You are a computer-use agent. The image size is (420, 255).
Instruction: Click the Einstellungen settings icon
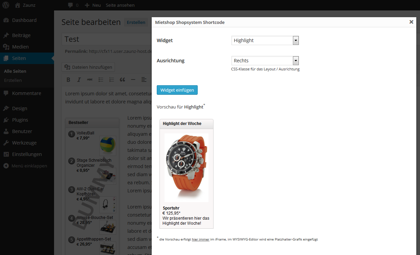pos(6,154)
